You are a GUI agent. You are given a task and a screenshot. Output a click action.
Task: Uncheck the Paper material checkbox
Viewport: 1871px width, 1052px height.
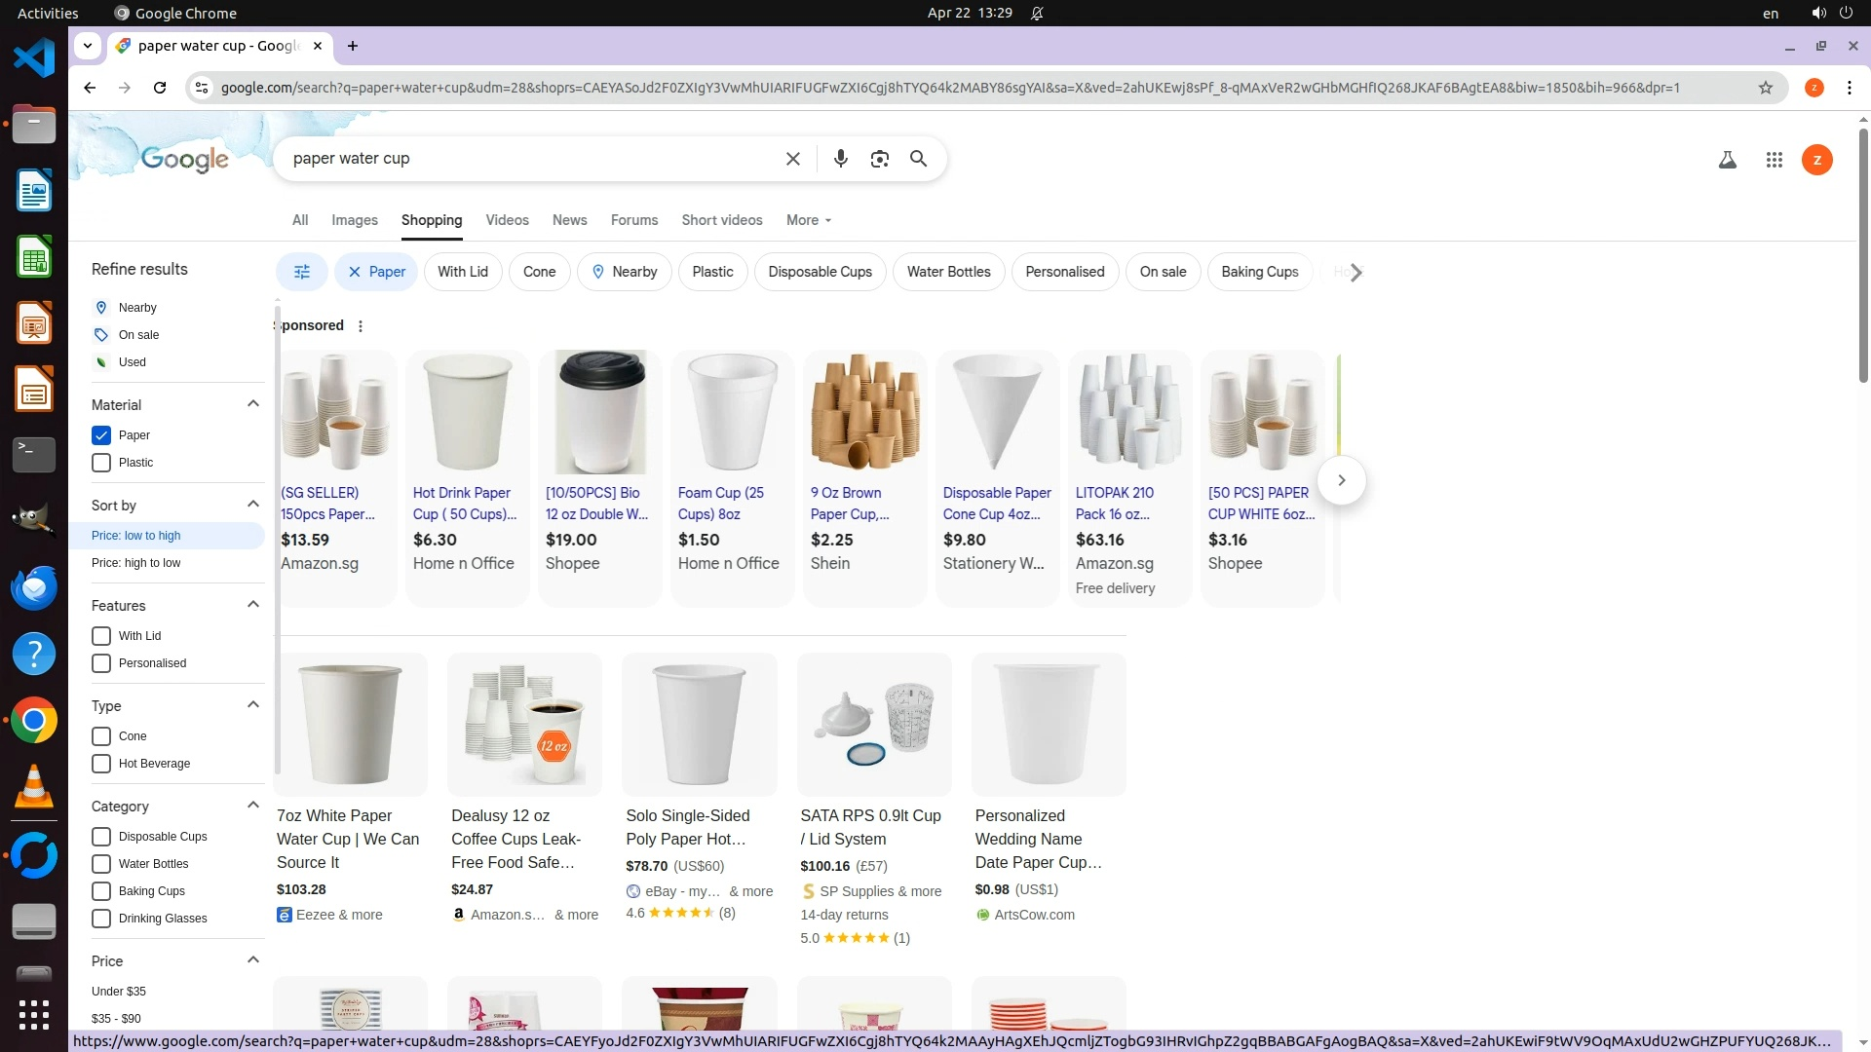(101, 435)
